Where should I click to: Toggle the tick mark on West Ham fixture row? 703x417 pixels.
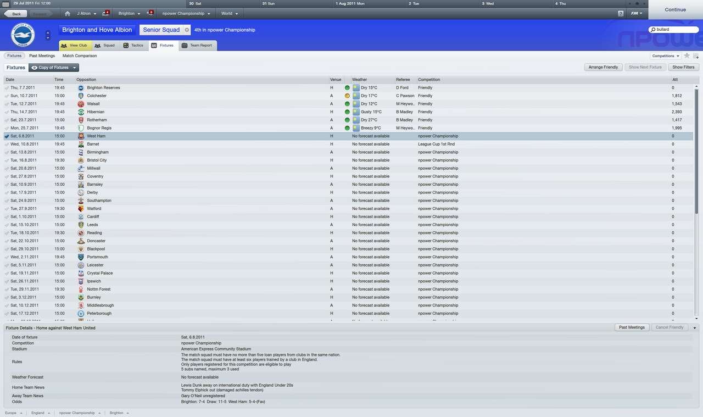coord(7,136)
